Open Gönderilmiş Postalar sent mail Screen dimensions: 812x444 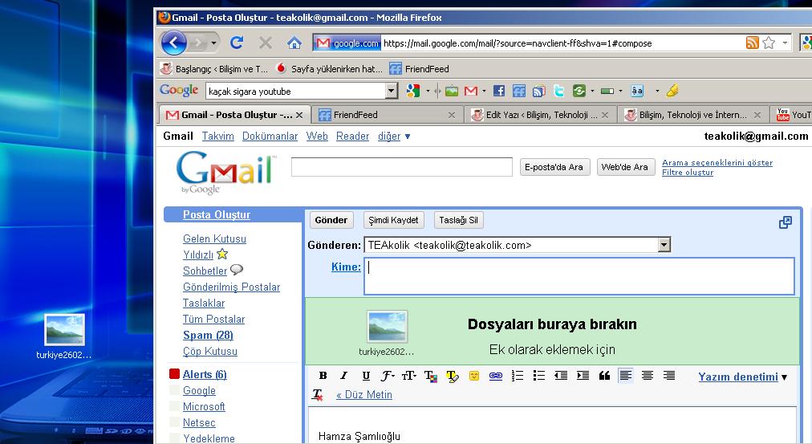click(x=231, y=287)
